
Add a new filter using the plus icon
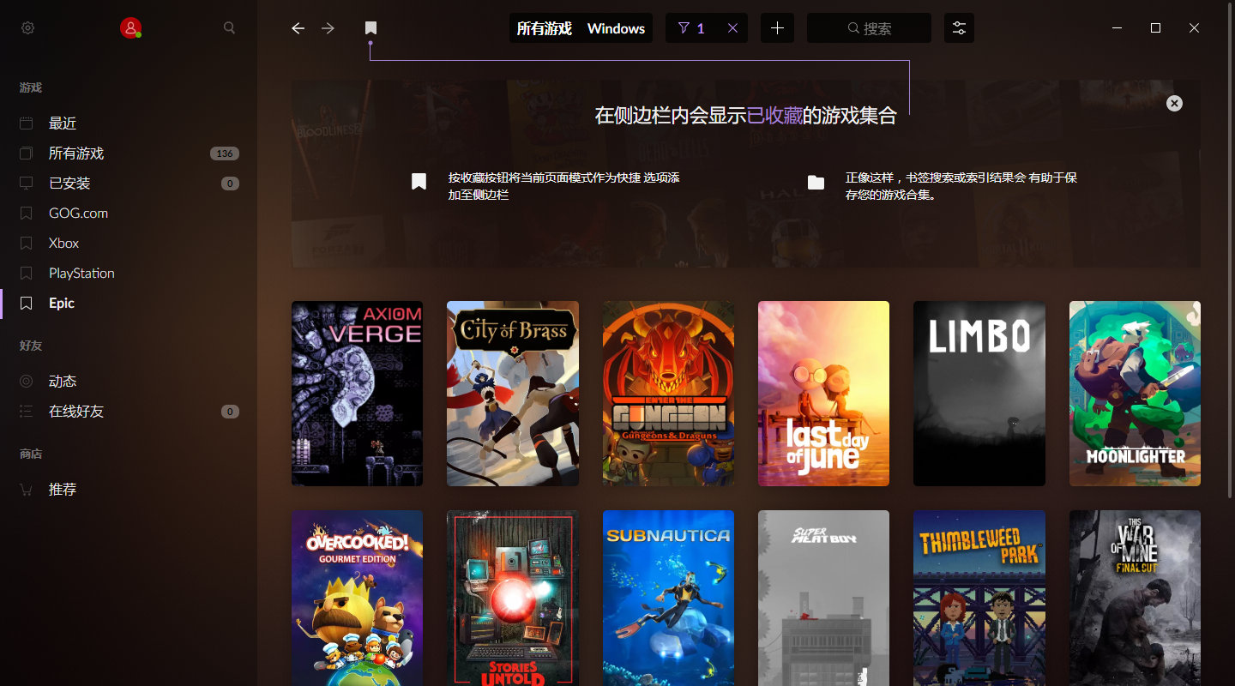(x=777, y=27)
